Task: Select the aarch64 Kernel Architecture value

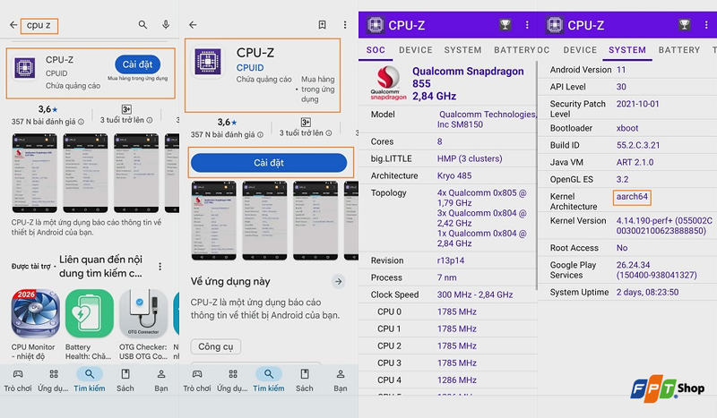Action: [x=632, y=197]
